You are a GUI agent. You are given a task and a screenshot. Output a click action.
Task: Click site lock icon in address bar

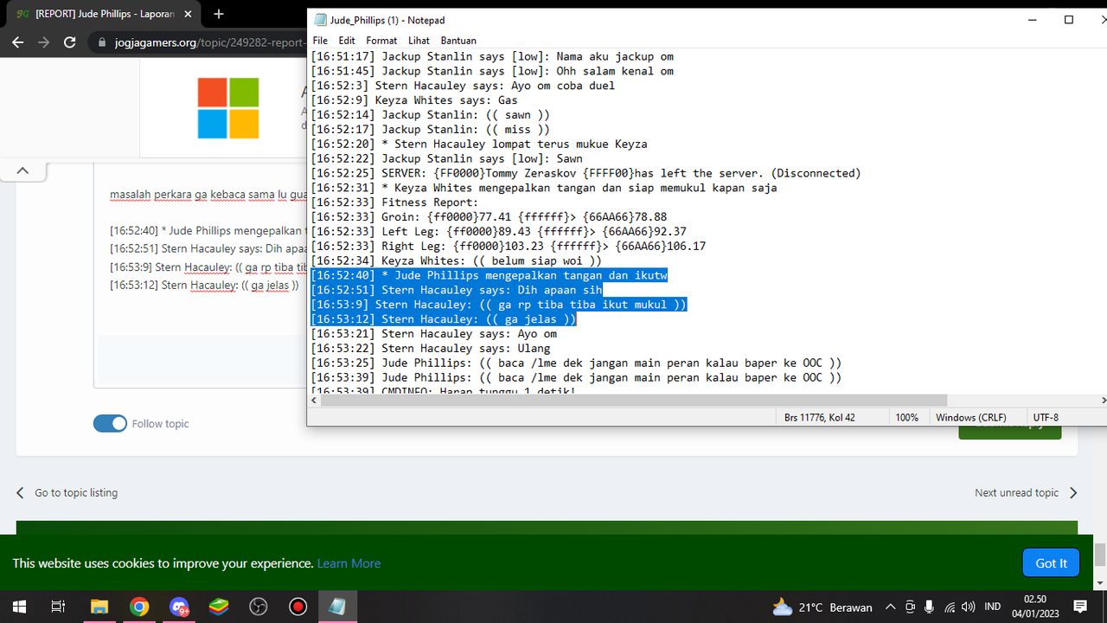pos(102,42)
